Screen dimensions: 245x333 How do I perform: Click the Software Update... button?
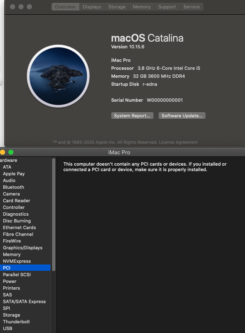[x=182, y=116]
